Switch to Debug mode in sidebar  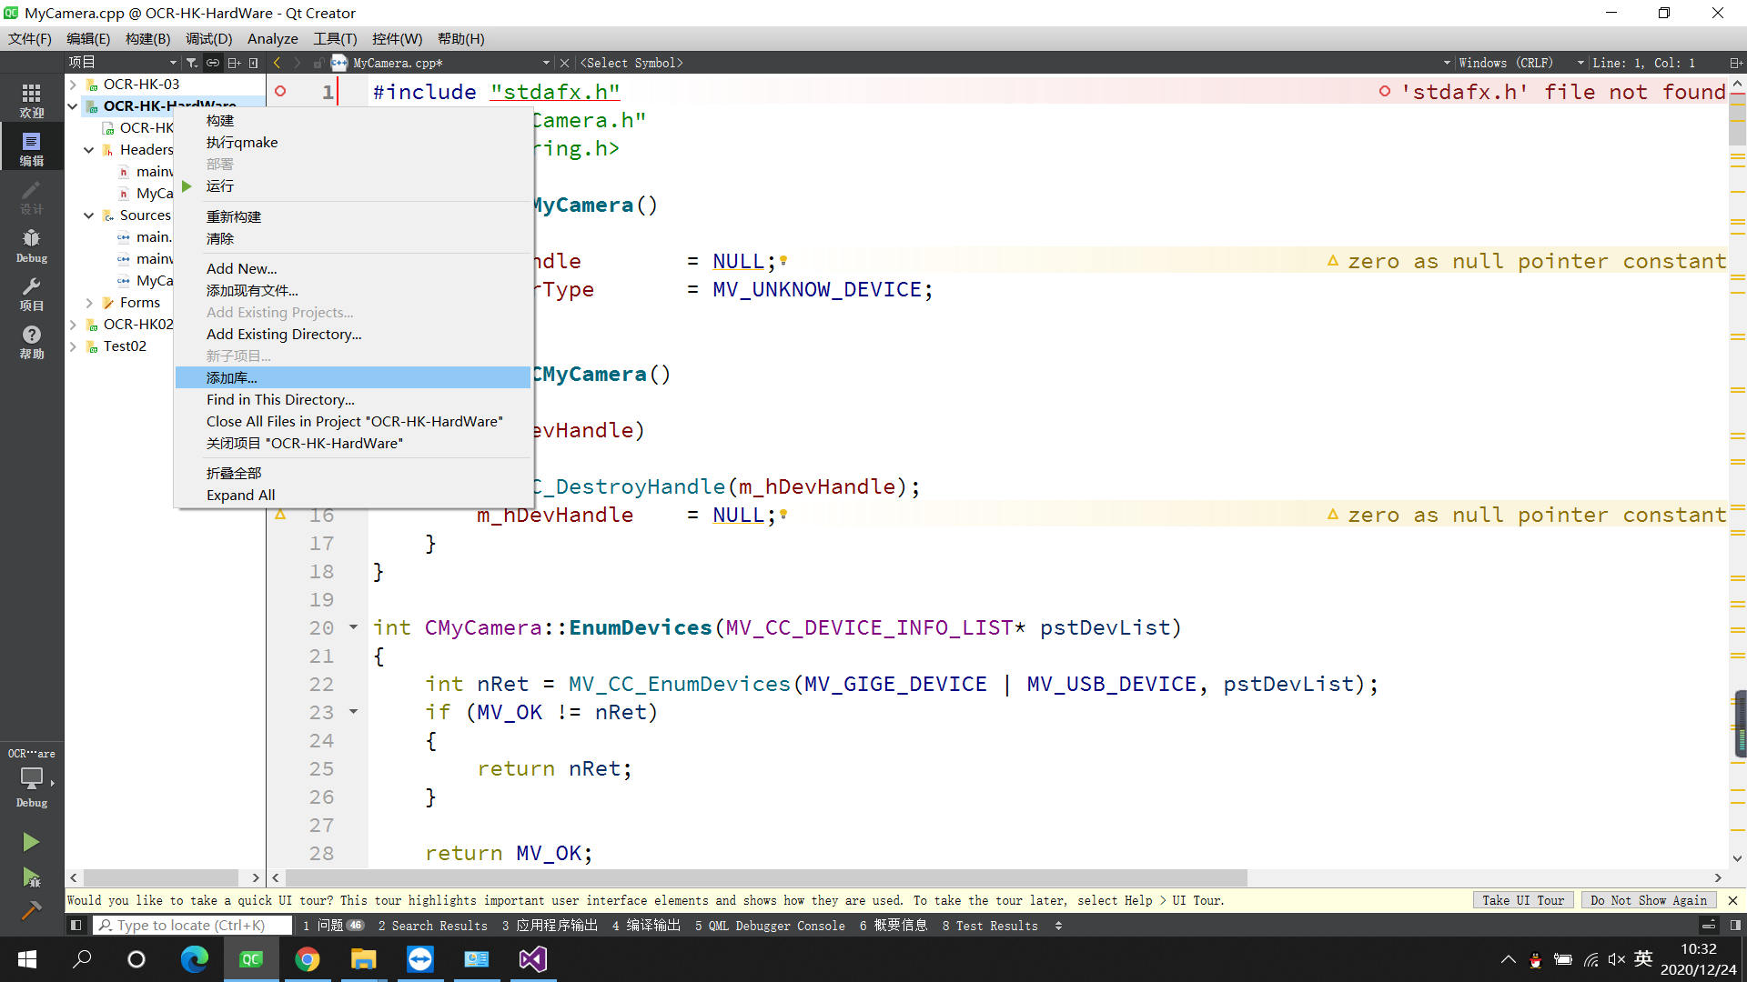coord(31,245)
